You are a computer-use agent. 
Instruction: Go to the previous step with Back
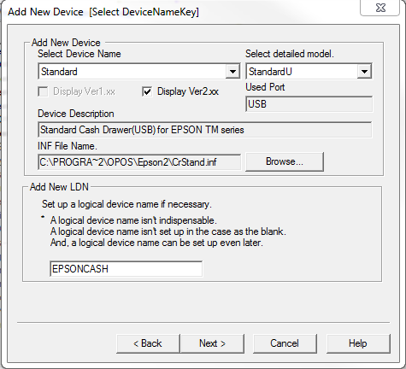point(148,343)
